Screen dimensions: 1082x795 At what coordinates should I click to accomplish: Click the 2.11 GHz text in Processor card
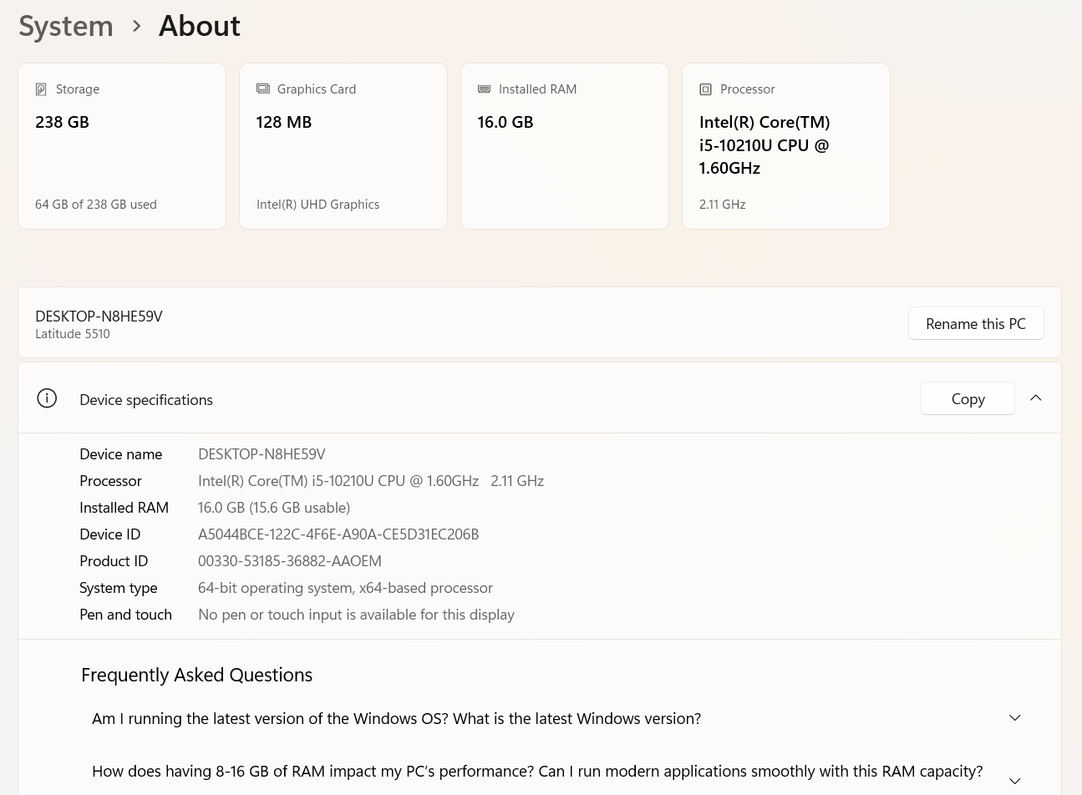click(x=722, y=205)
